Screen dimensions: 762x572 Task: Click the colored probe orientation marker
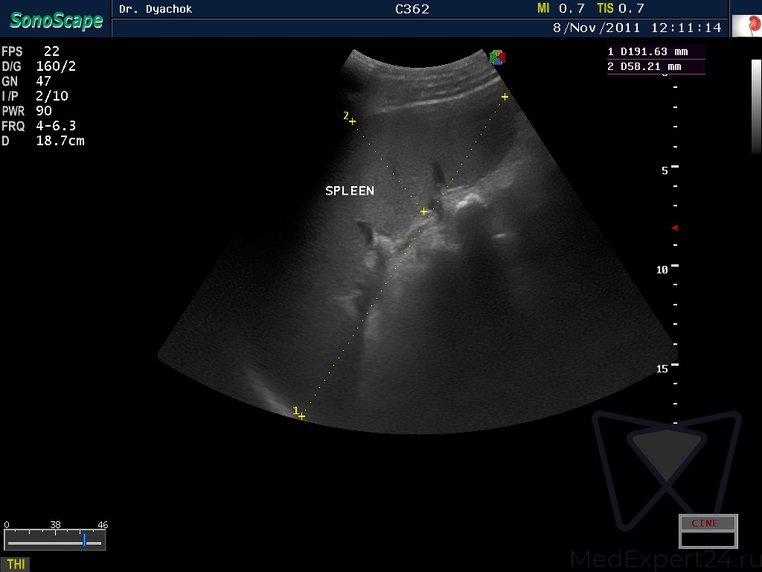click(497, 57)
